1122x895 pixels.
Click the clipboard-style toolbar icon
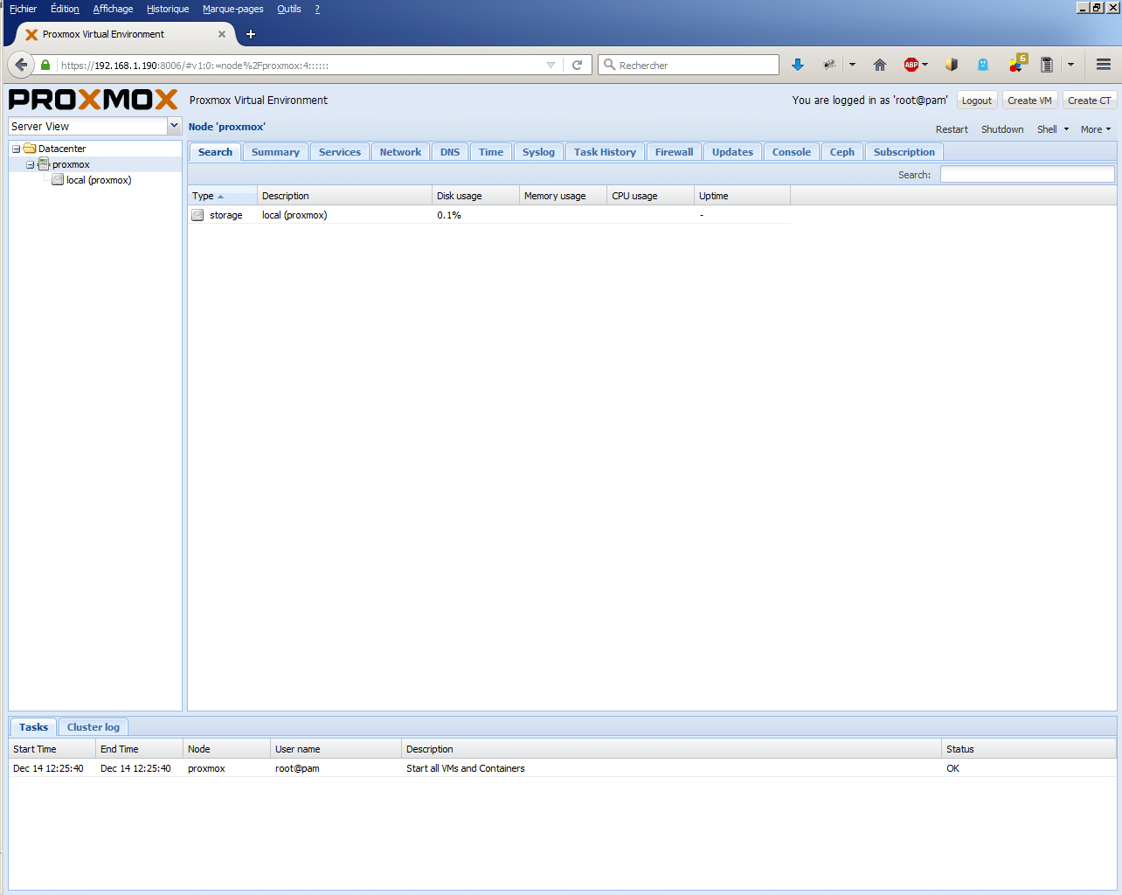click(1046, 65)
